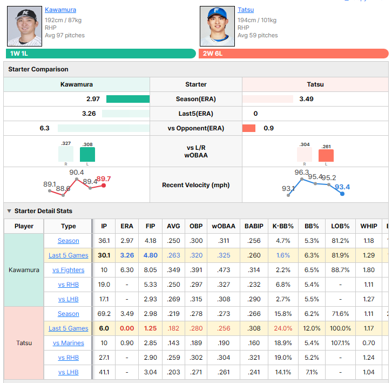Open Kawamura's Season stats link
Viewport: 392px width, 383px height.
pyautogui.click(x=68, y=241)
